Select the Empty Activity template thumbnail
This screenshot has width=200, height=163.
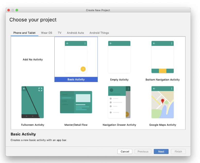(119, 57)
